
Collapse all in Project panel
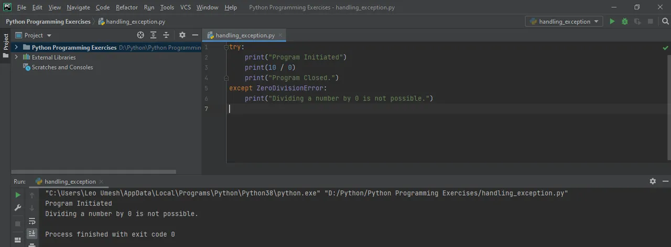(x=166, y=35)
